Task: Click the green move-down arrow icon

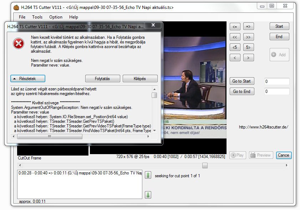Action: [148, 195]
